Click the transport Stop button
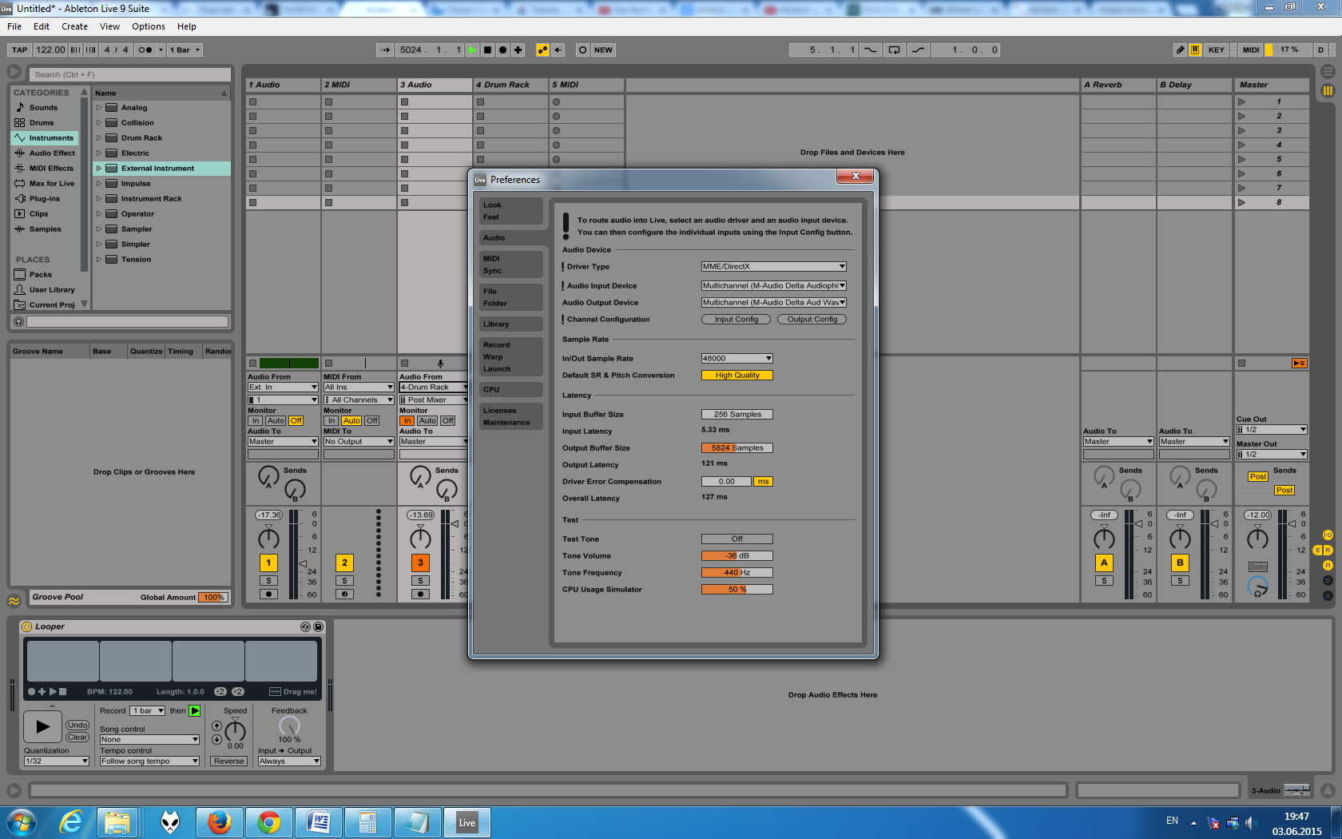This screenshot has height=839, width=1342. point(488,50)
